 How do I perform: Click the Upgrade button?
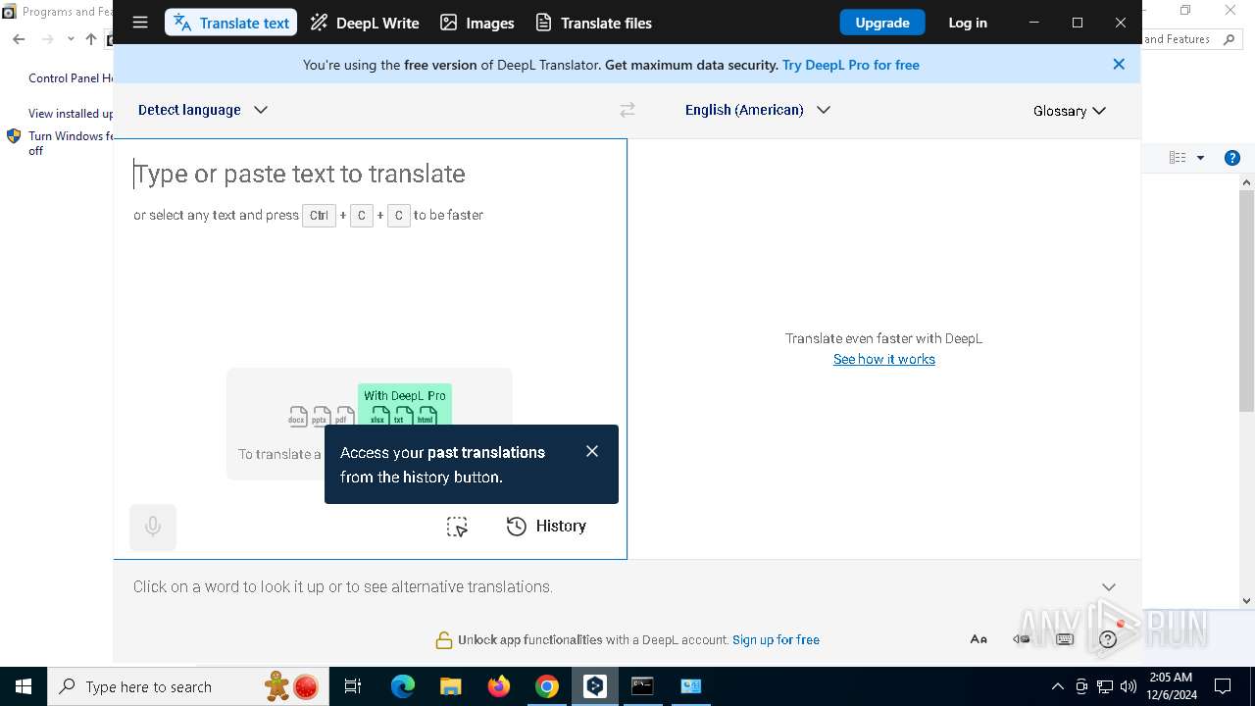pyautogui.click(x=882, y=23)
